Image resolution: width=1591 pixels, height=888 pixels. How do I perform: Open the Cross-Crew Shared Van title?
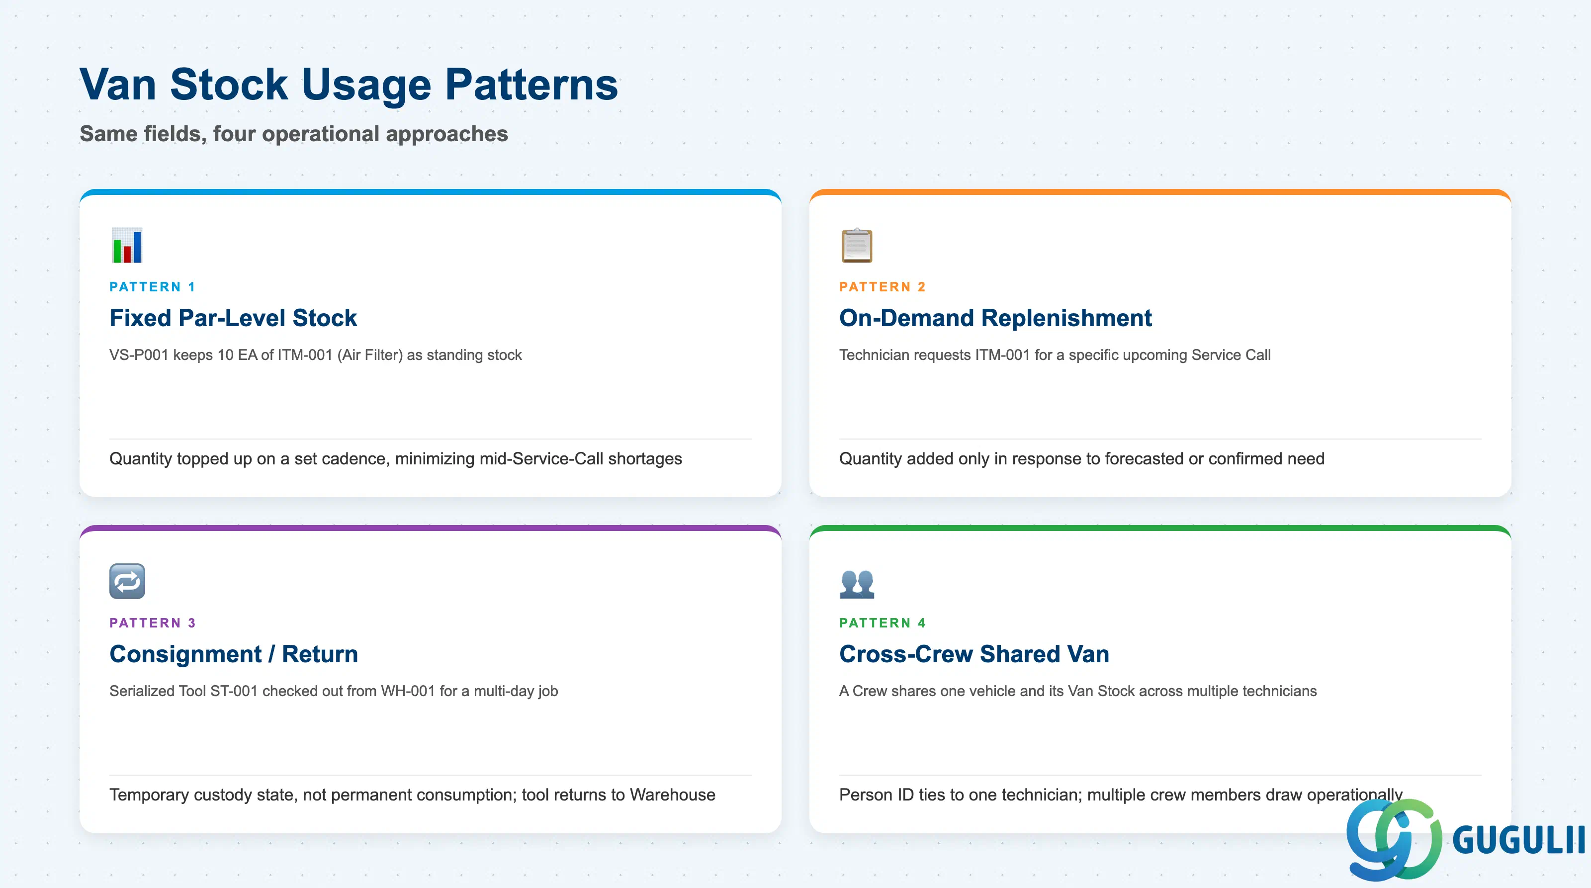coord(974,654)
